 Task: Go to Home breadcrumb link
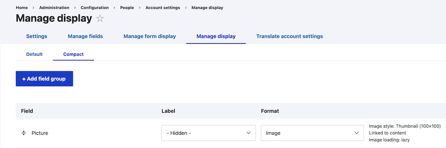[22, 8]
